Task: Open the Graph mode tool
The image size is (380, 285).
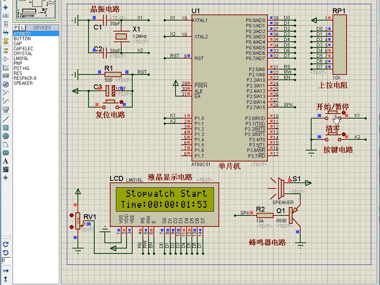Action: coord(5,67)
